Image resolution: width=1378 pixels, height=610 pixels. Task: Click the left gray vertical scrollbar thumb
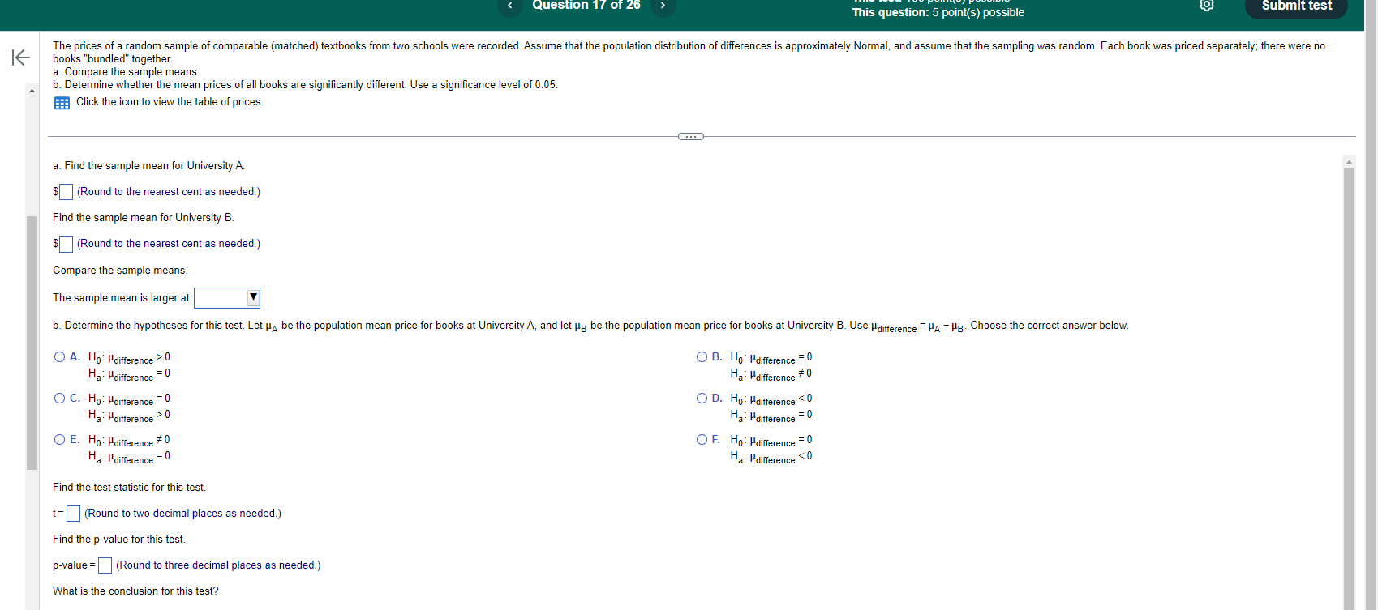(32, 343)
